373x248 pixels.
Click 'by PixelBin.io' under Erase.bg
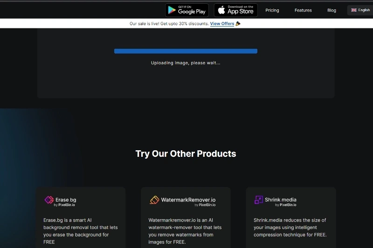64,205
